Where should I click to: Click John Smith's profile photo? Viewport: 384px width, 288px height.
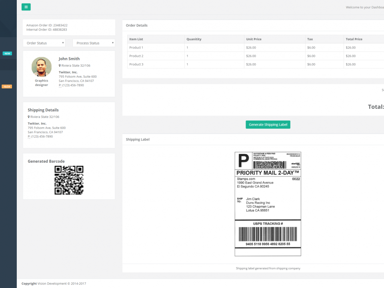tap(42, 67)
